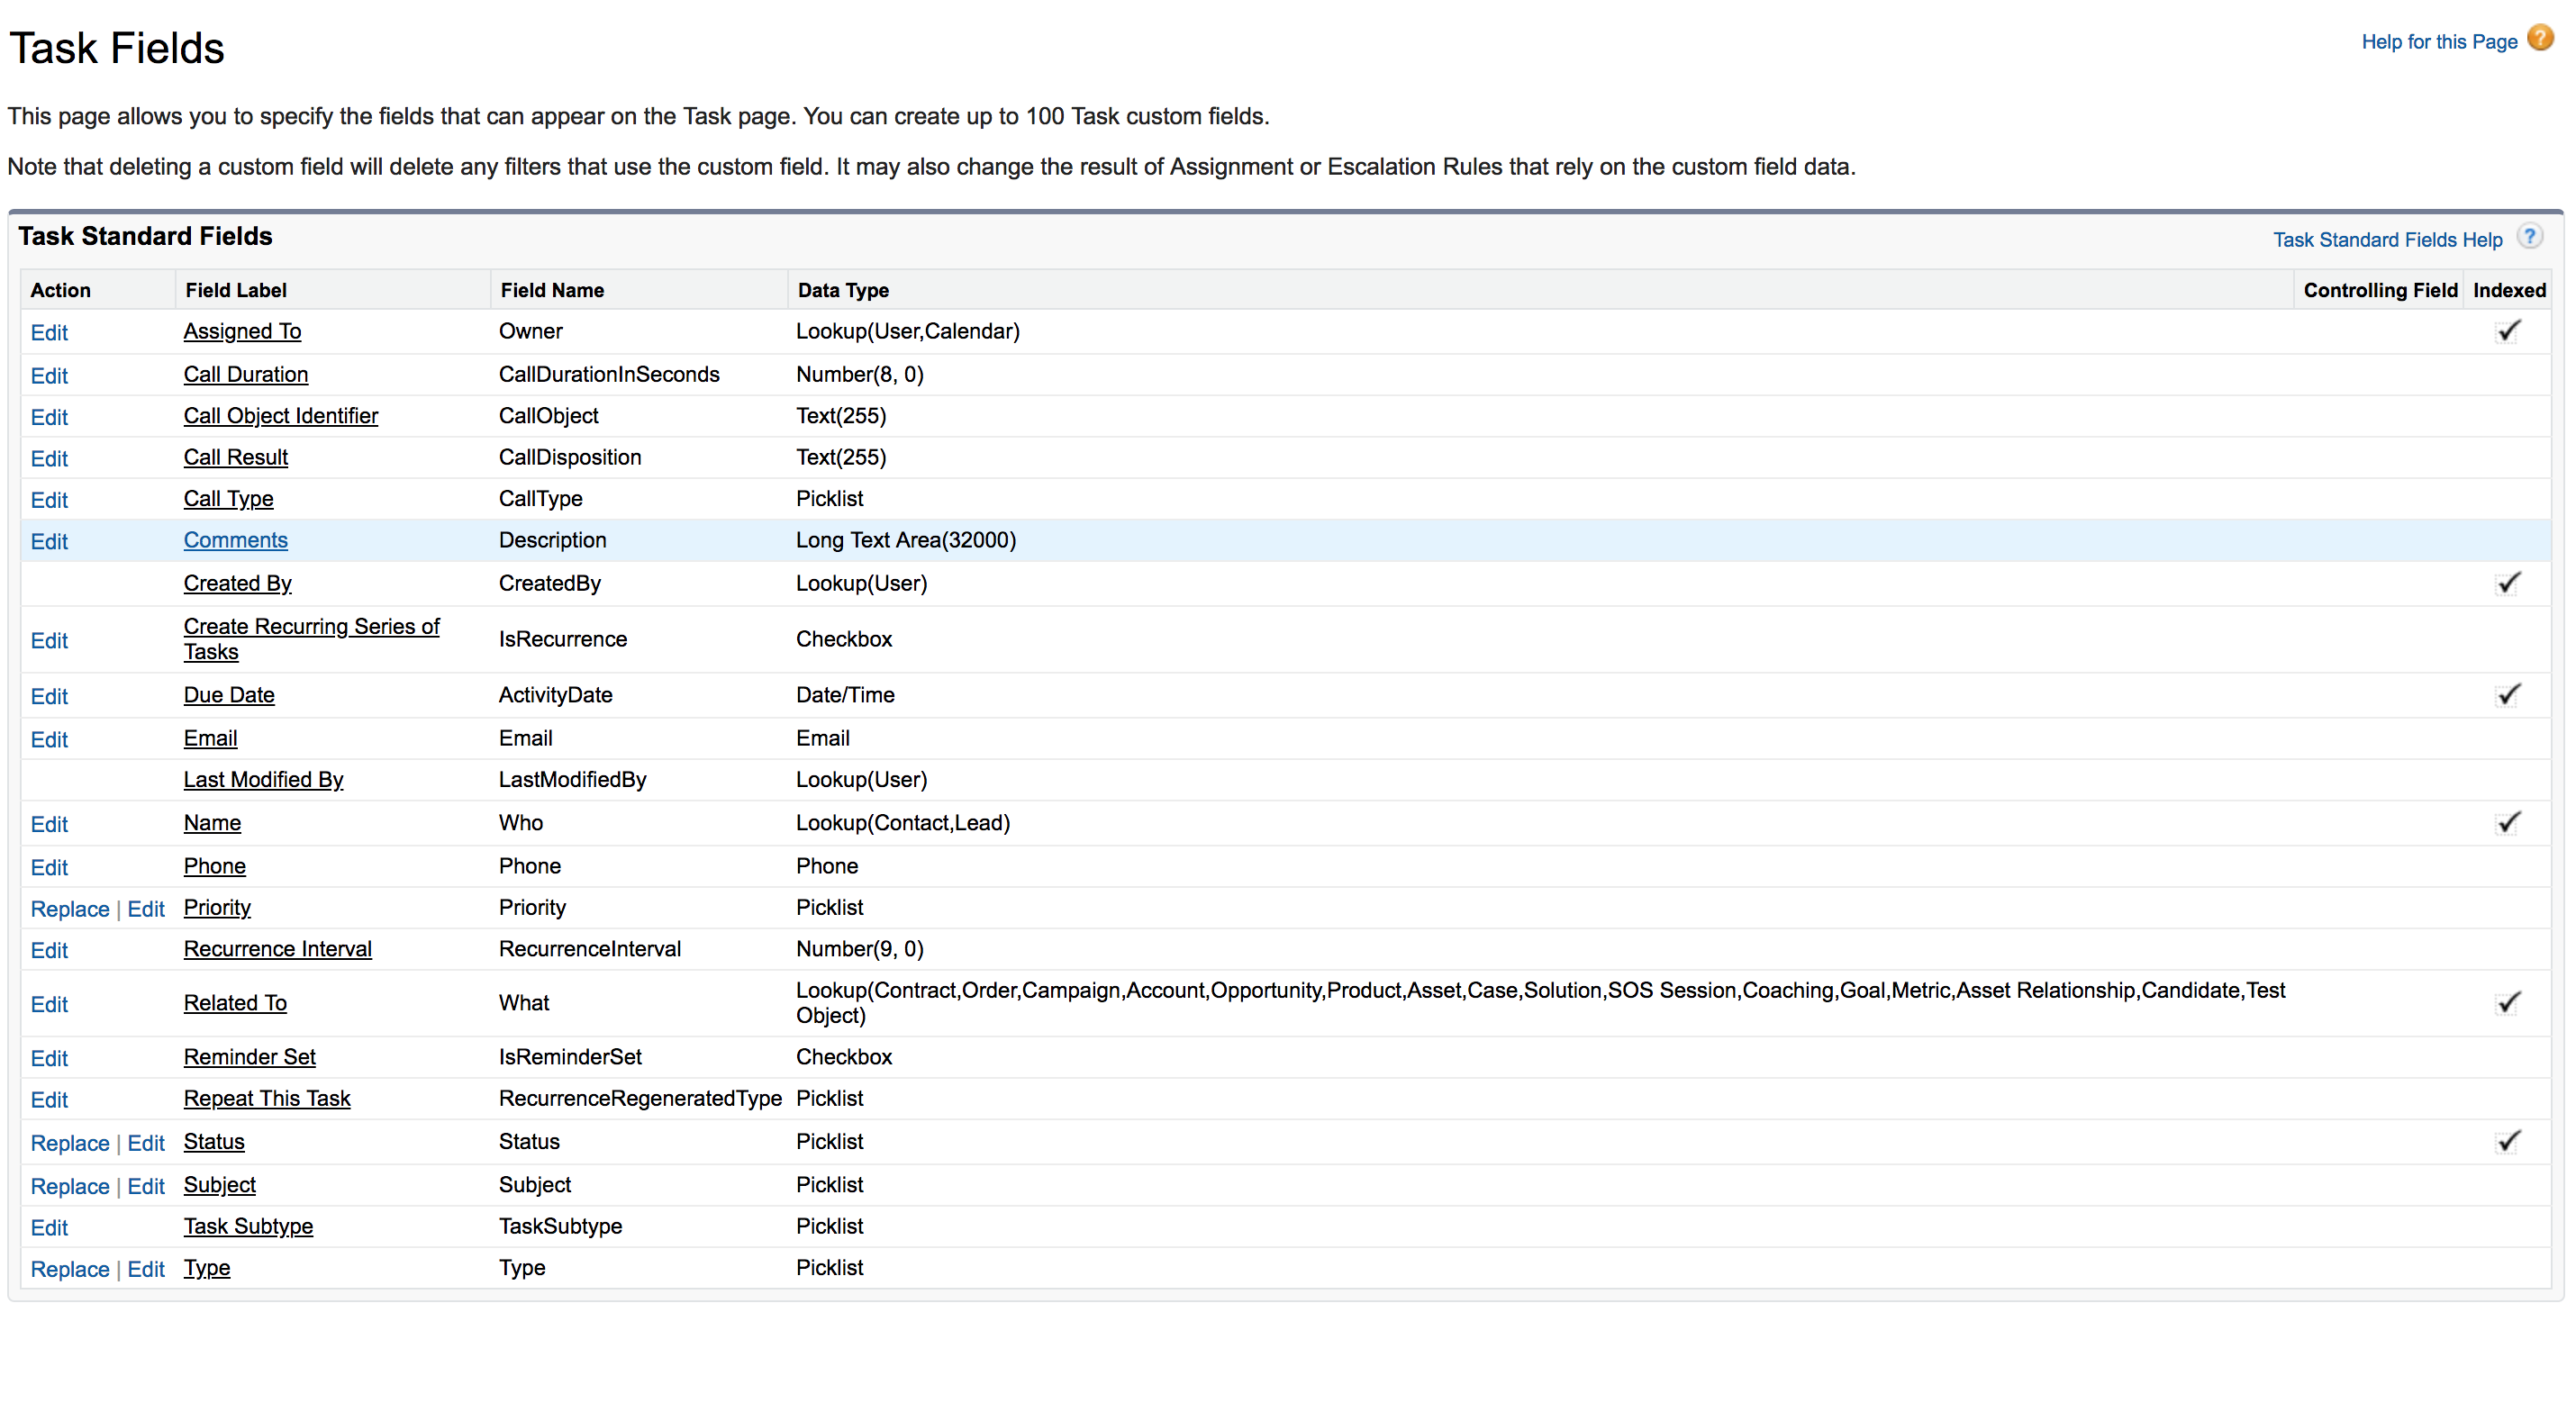Click the Indexed checkmark in Related To row
Viewport: 2576px width, 1421px height.
pyautogui.click(x=2508, y=1003)
